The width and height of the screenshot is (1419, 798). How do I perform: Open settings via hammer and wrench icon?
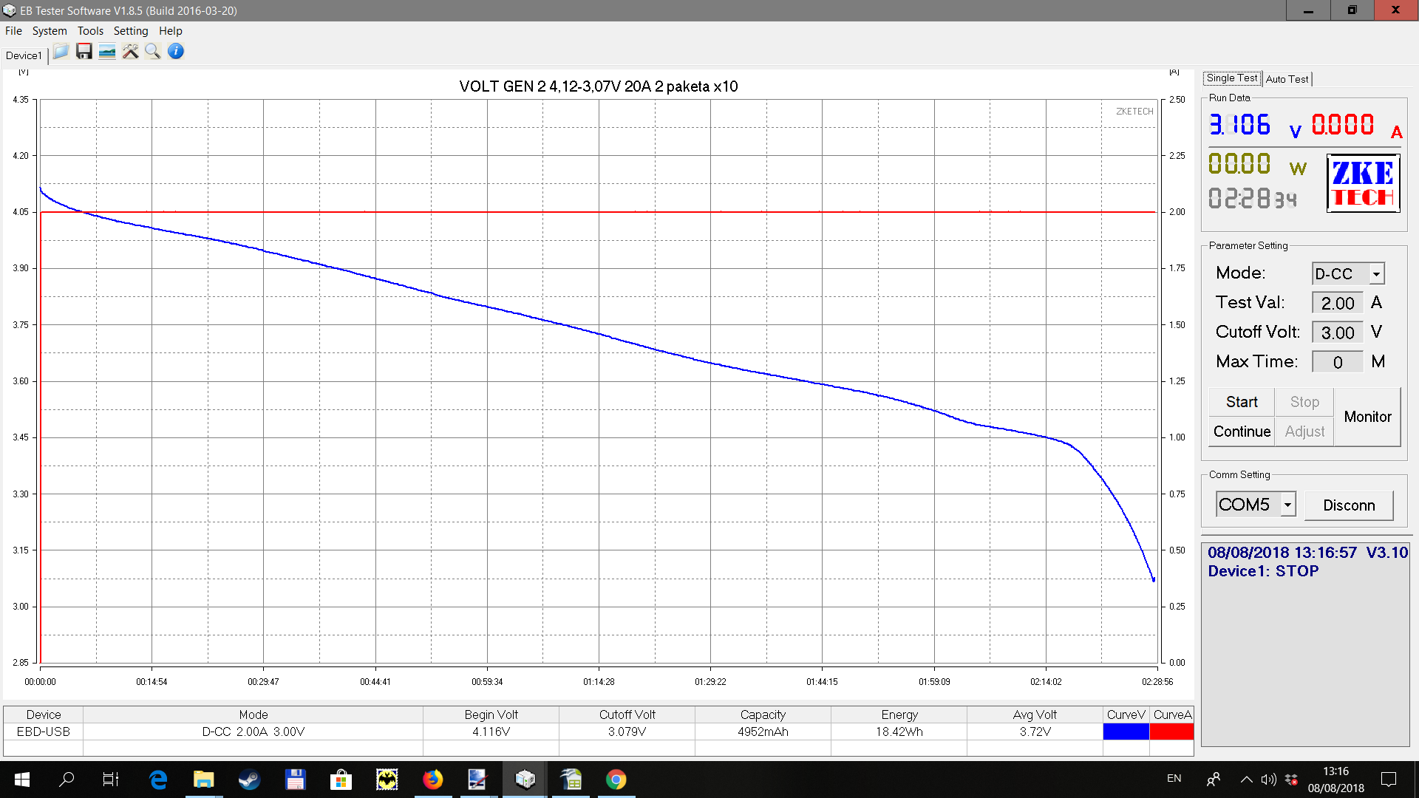130,51
